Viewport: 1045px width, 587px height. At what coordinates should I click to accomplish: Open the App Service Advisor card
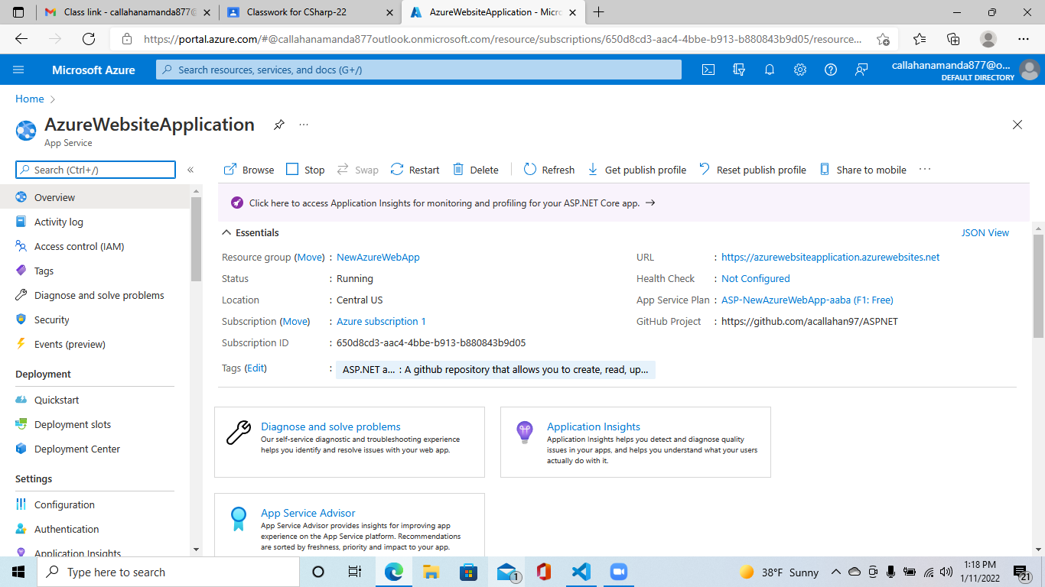coord(350,524)
